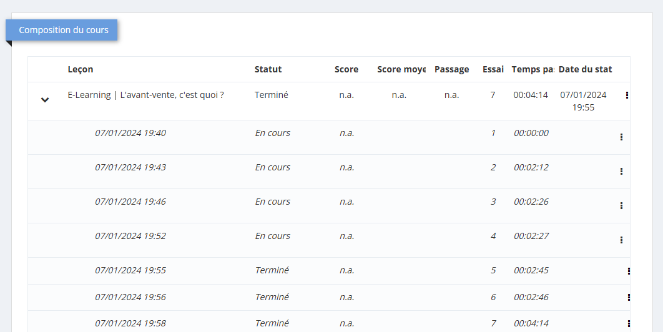The width and height of the screenshot is (663, 332).
Task: Open the three-dot menu for attempt 3
Action: click(621, 206)
